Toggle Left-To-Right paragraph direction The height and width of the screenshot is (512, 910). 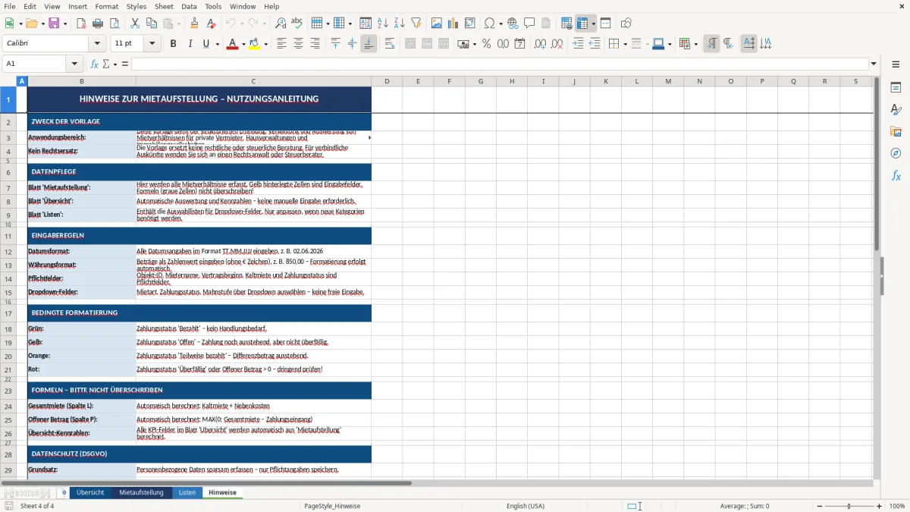click(711, 44)
